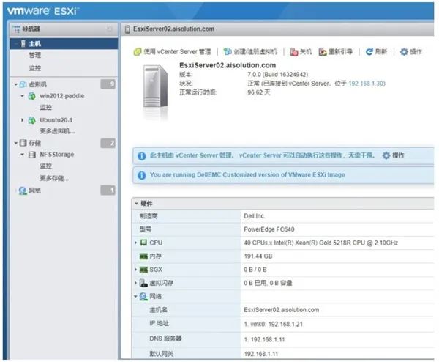Click 重新引导 reboot button
This screenshot has height=362, width=439.
tap(335, 52)
